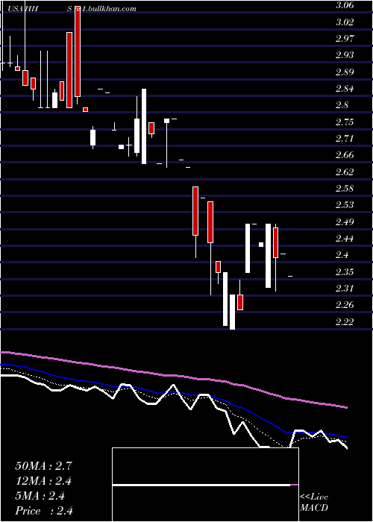Click the 2.71 price axis label
Viewport: 373px width, 522px height.
345,139
